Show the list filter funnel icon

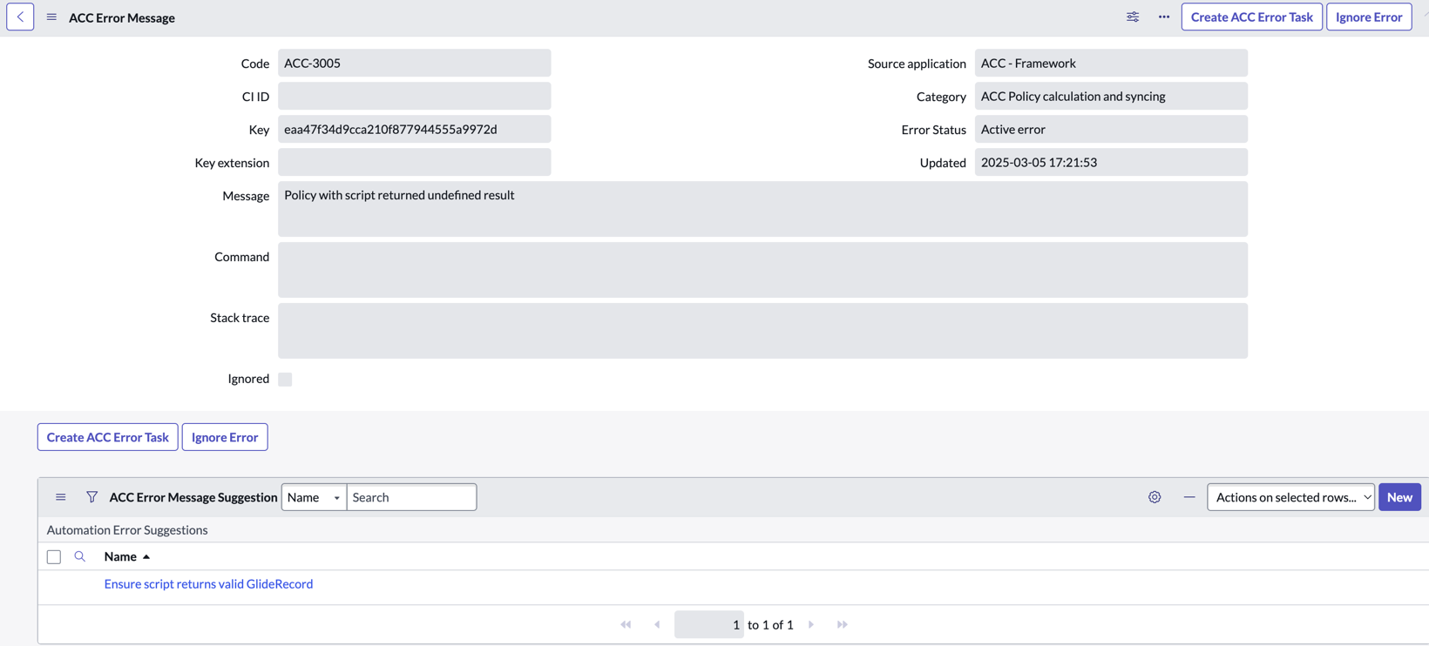click(x=91, y=497)
